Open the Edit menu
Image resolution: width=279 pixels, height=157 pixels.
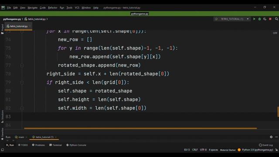click(x=16, y=8)
